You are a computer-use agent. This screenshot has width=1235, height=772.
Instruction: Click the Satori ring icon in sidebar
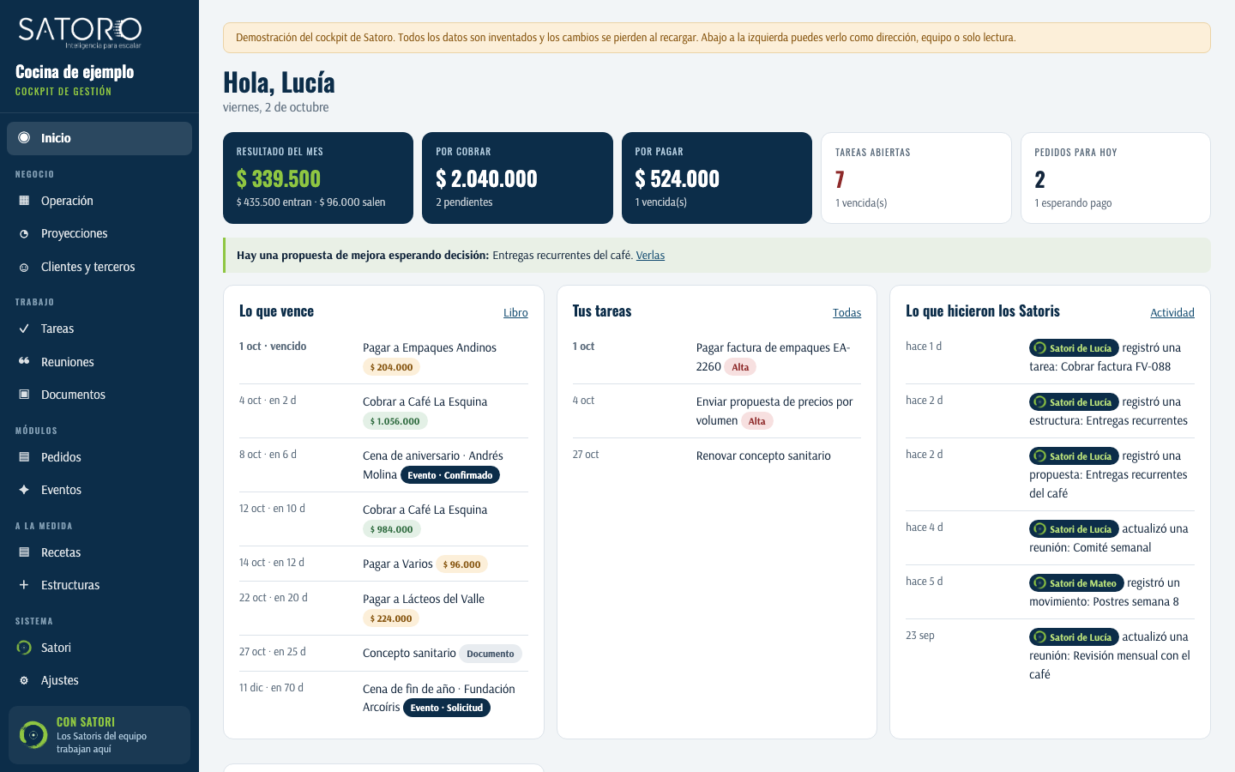click(24, 648)
